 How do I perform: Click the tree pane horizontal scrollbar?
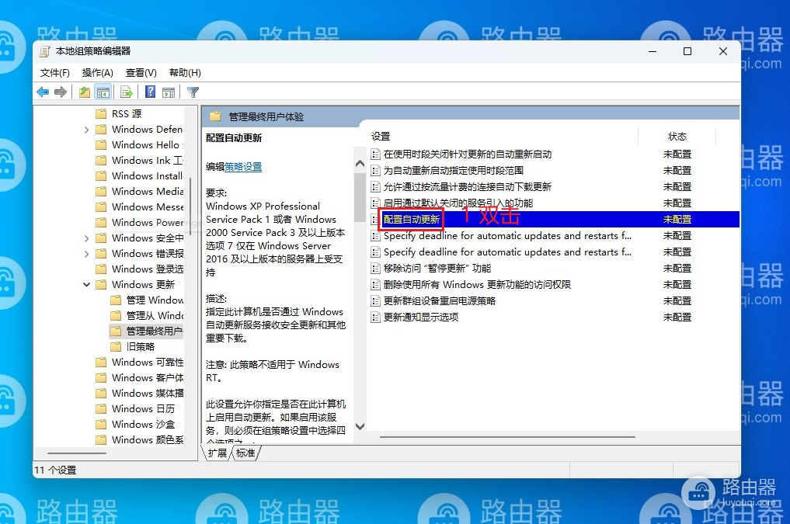point(77,453)
